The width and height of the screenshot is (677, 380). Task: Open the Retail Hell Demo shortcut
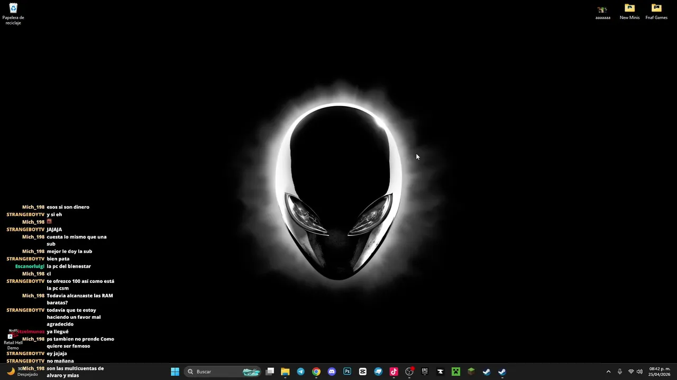click(13, 340)
